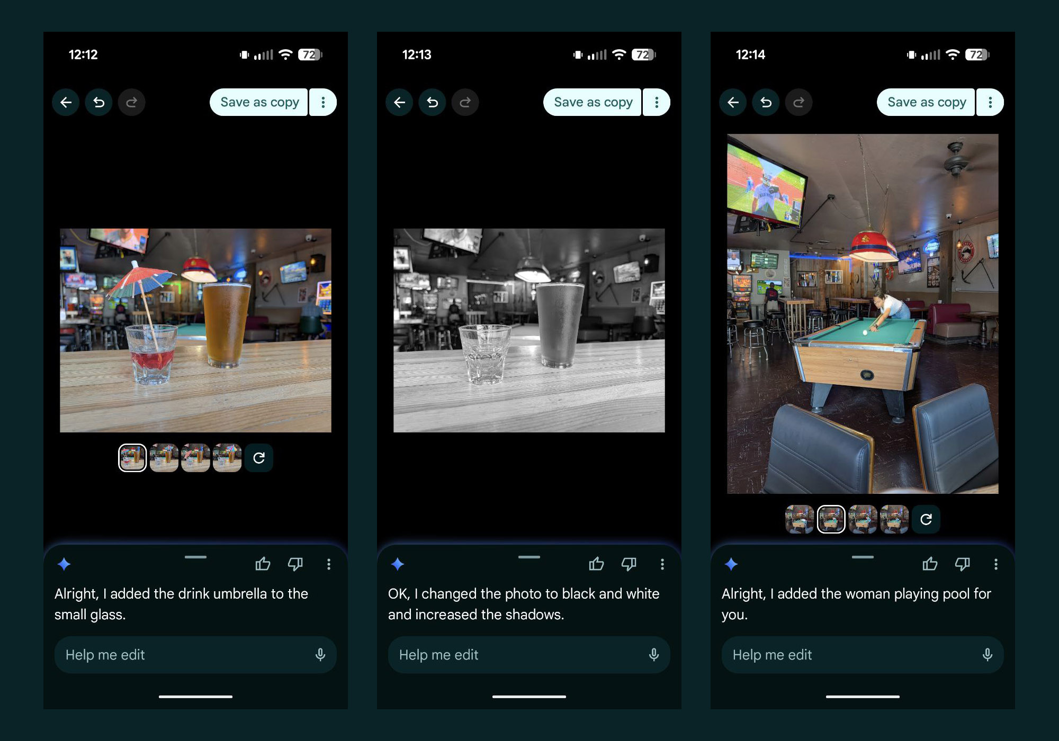Click undo icon on 12:13 screen
This screenshot has height=741, width=1059.
click(x=432, y=102)
